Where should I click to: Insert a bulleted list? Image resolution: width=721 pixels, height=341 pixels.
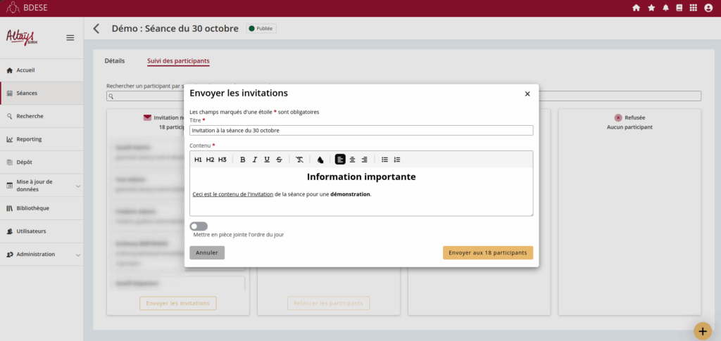coord(384,160)
